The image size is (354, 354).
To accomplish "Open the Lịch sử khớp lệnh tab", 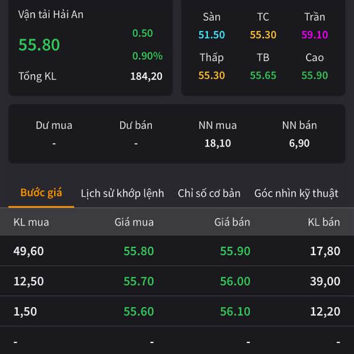I will (x=122, y=194).
